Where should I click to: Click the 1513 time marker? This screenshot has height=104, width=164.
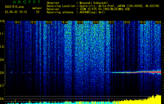point(49,22)
